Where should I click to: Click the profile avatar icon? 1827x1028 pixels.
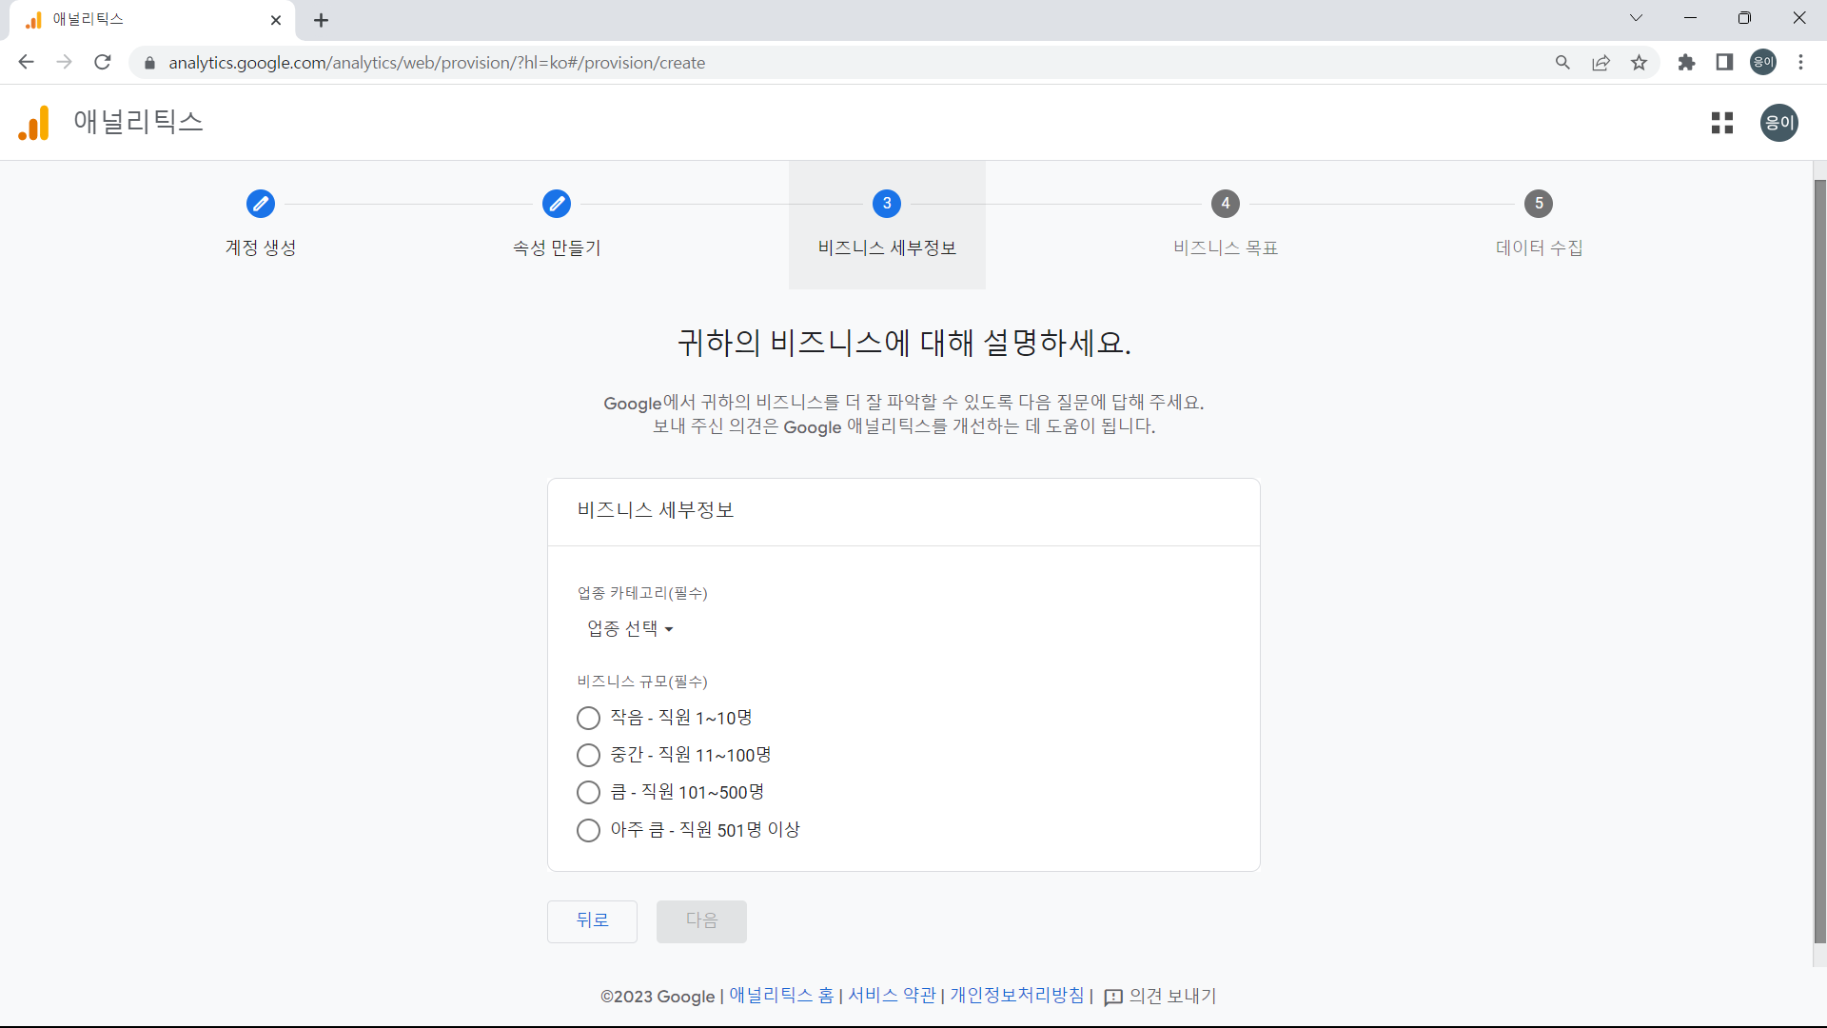tap(1778, 122)
